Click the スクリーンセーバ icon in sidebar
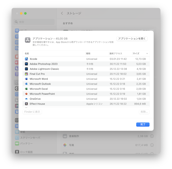This screenshot has width=172, height=169. [17, 138]
